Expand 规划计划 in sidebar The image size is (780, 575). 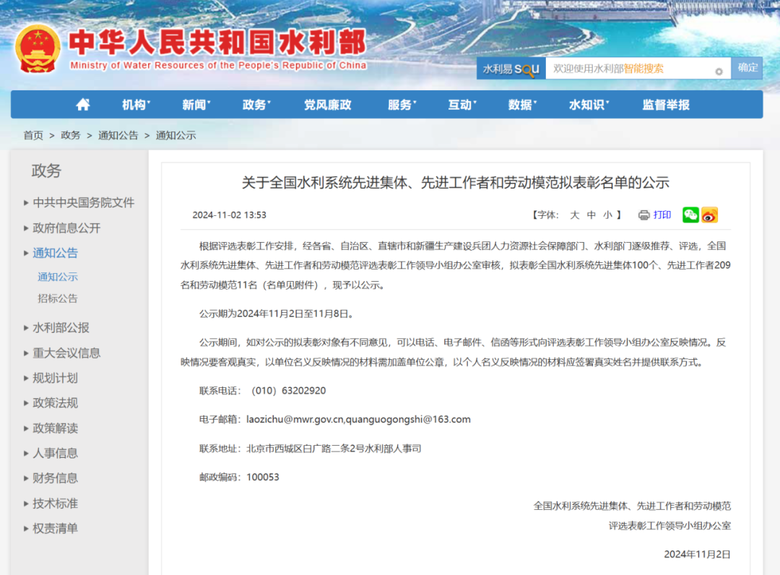click(55, 378)
